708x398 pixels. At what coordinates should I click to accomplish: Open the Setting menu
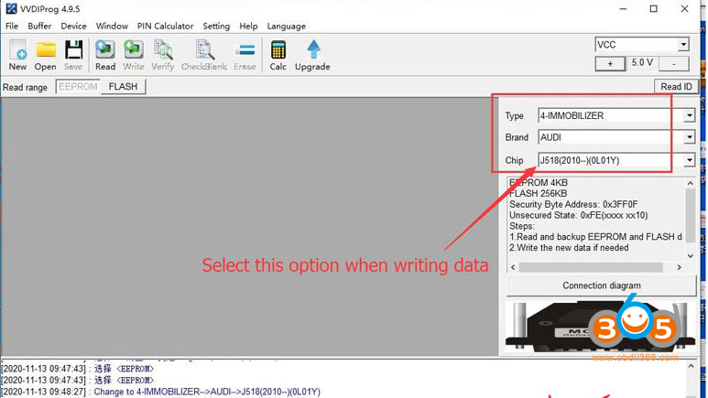[x=216, y=27]
